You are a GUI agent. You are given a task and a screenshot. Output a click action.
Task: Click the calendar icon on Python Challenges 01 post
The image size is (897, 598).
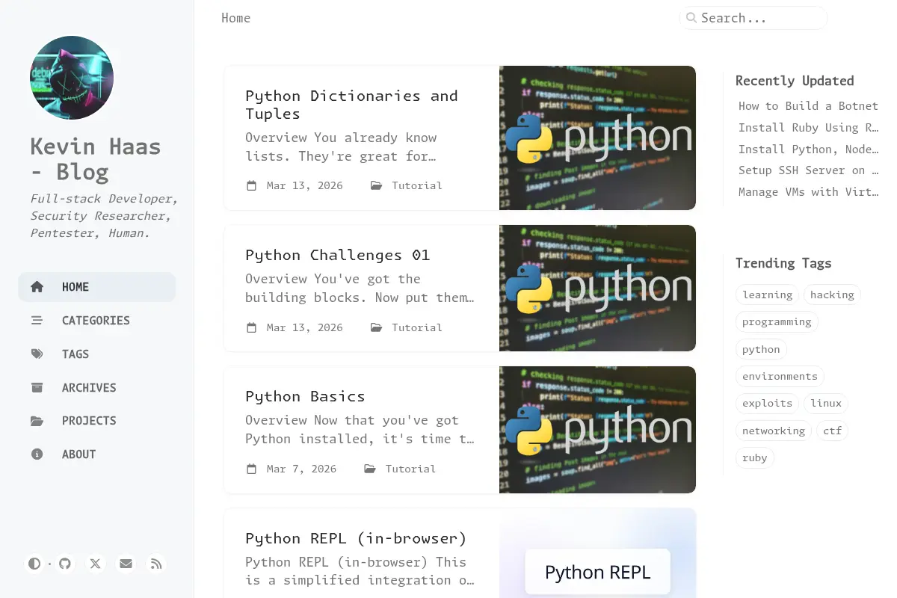pos(252,327)
